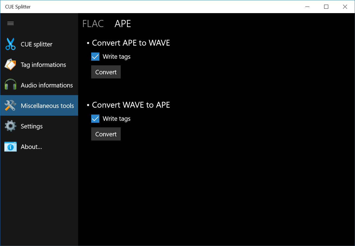Click the Settings gear icon
Image resolution: width=355 pixels, height=246 pixels.
click(10, 126)
